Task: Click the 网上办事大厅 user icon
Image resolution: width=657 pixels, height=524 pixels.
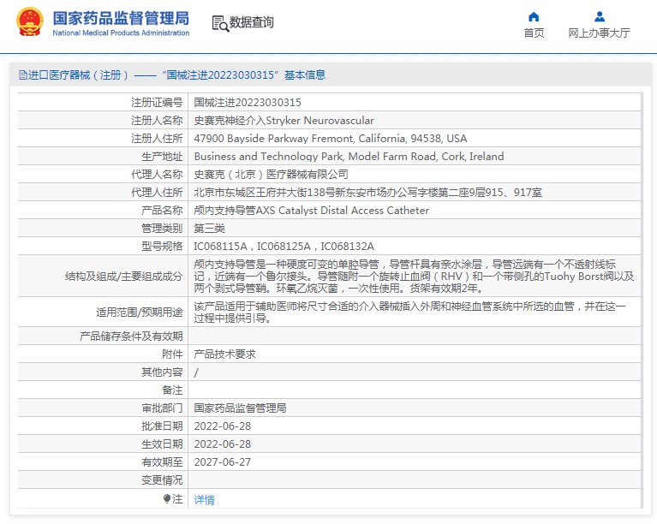Action: pyautogui.click(x=600, y=17)
